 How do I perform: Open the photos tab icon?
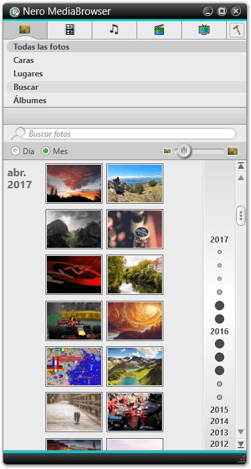click(x=25, y=29)
